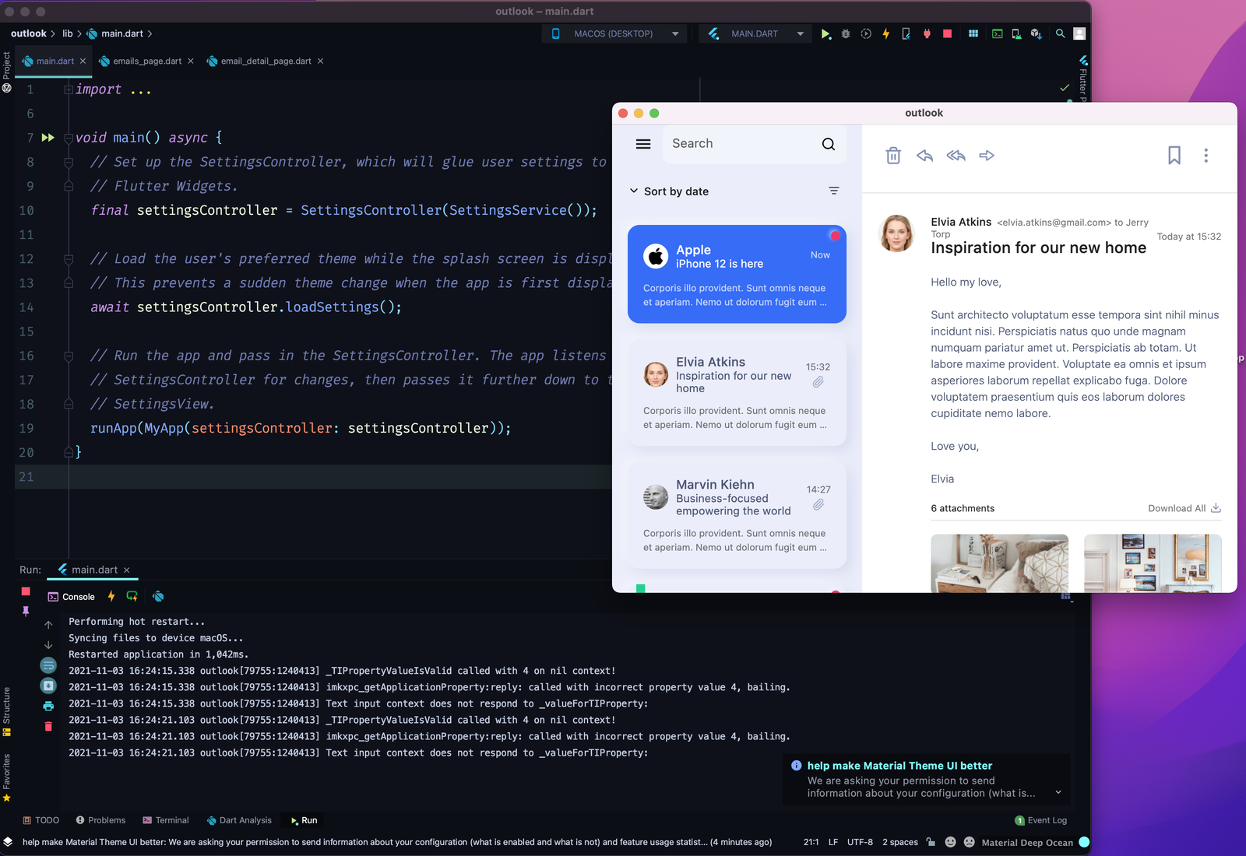Toggle soft-wrap in the Run console

click(48, 666)
